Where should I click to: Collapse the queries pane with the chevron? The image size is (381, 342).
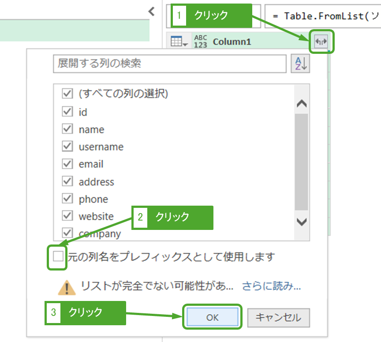pos(151,11)
